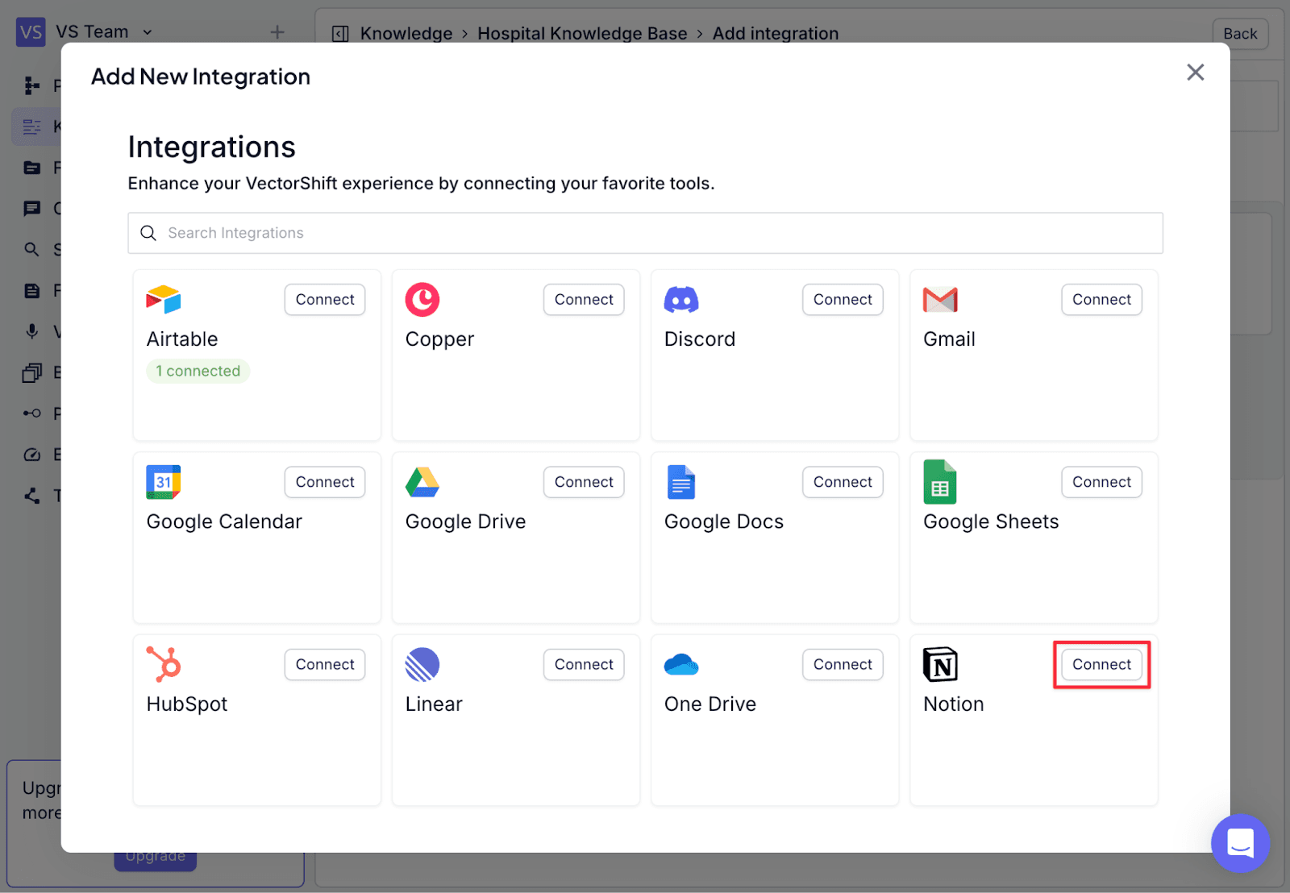
Task: Connect the Notion integration
Action: tap(1101, 665)
